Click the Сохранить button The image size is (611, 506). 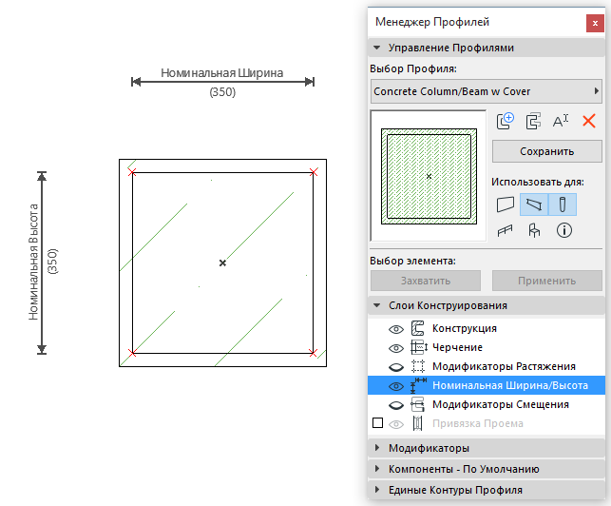(547, 151)
